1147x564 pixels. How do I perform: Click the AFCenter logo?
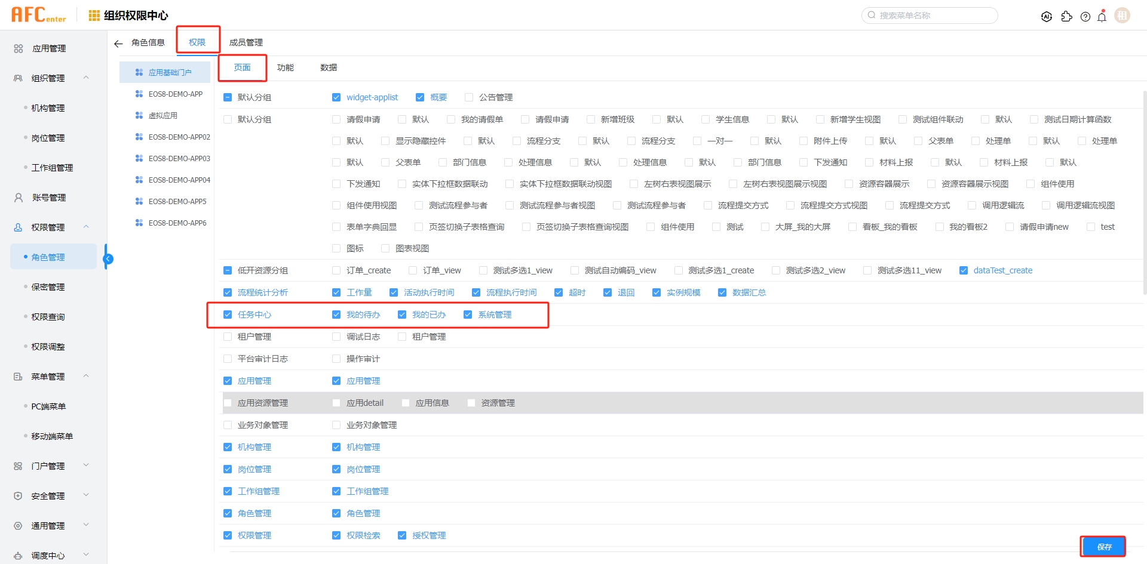pos(37,14)
